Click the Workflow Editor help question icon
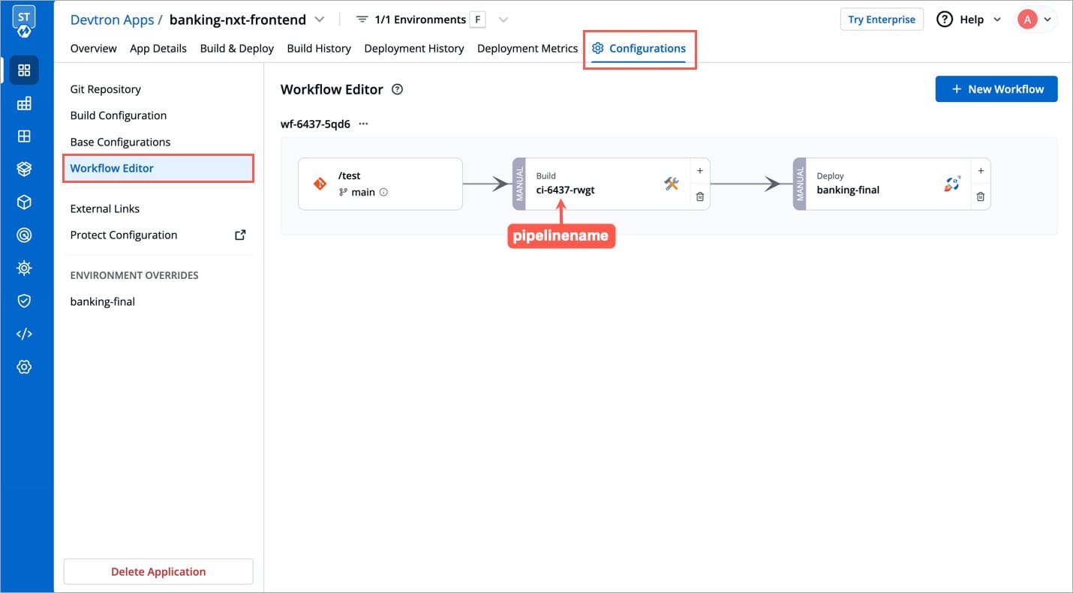The height and width of the screenshot is (593, 1073). tap(398, 89)
